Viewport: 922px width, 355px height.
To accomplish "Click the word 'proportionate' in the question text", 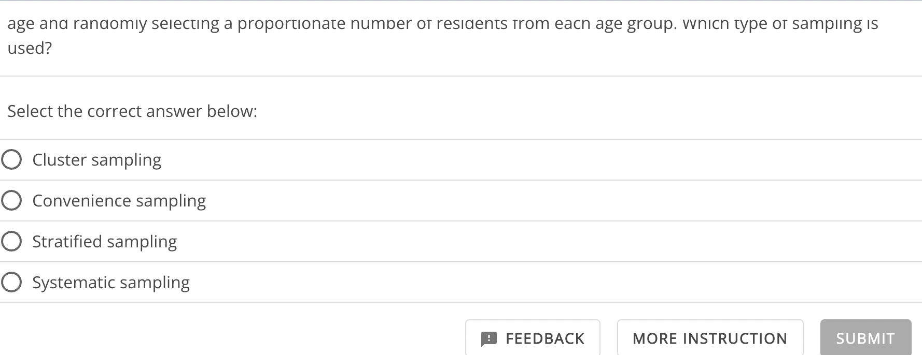I will tap(291, 24).
